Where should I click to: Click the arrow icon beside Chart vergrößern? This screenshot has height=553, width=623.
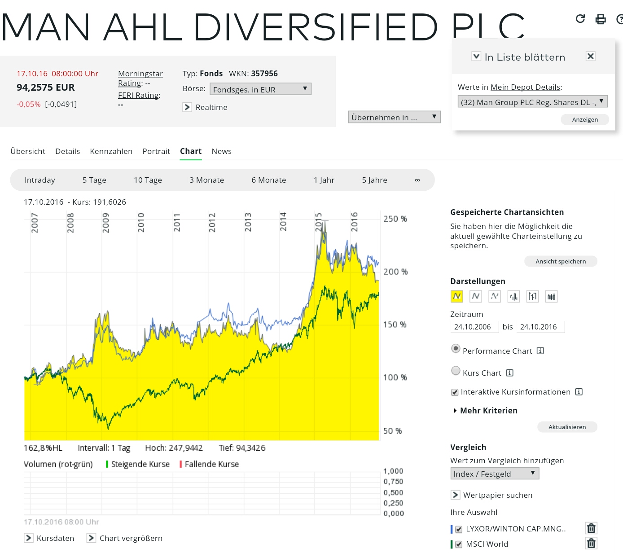coord(91,538)
